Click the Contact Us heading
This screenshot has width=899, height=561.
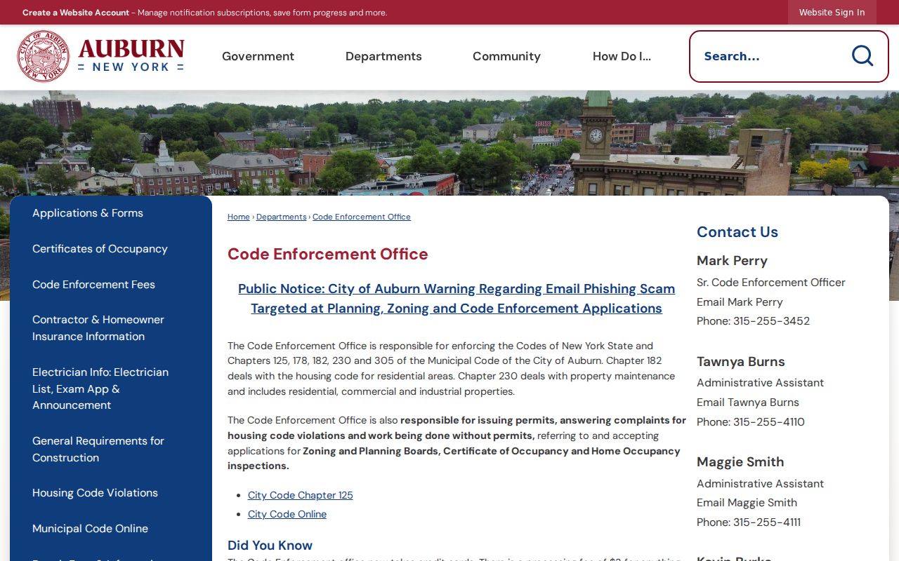point(737,232)
